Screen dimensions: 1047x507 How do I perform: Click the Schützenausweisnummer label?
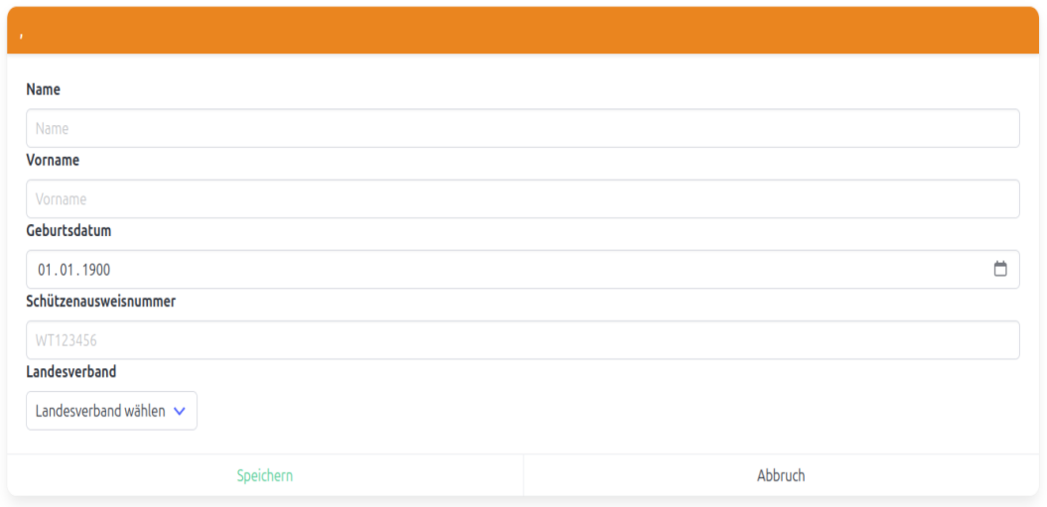click(x=100, y=301)
